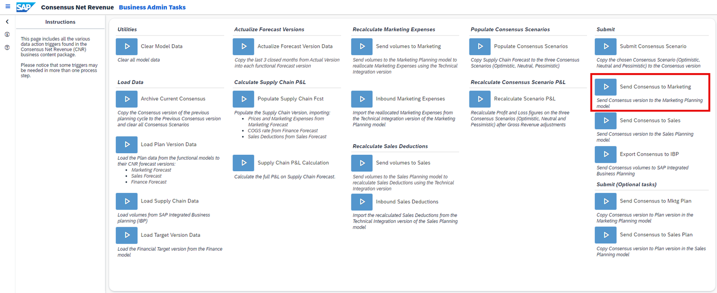This screenshot has width=717, height=293.
Task: Click the Archive Current Consensus label
Action: coord(173,99)
